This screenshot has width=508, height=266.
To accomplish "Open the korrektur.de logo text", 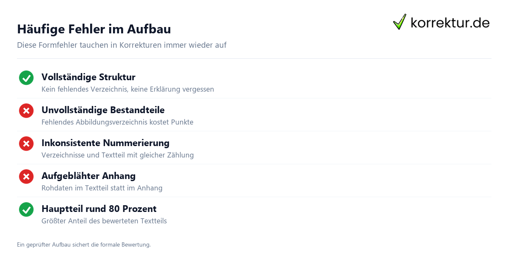I will (450, 23).
